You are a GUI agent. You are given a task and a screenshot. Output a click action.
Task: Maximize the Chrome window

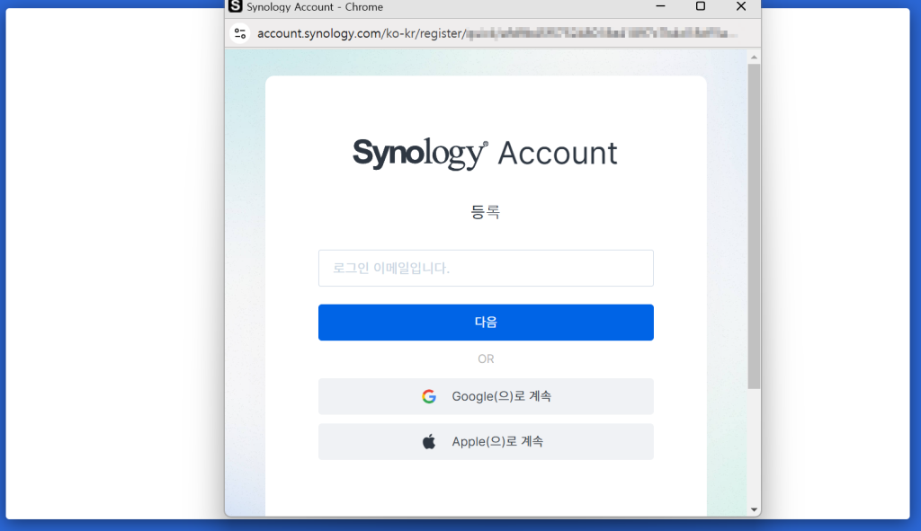[x=701, y=6]
